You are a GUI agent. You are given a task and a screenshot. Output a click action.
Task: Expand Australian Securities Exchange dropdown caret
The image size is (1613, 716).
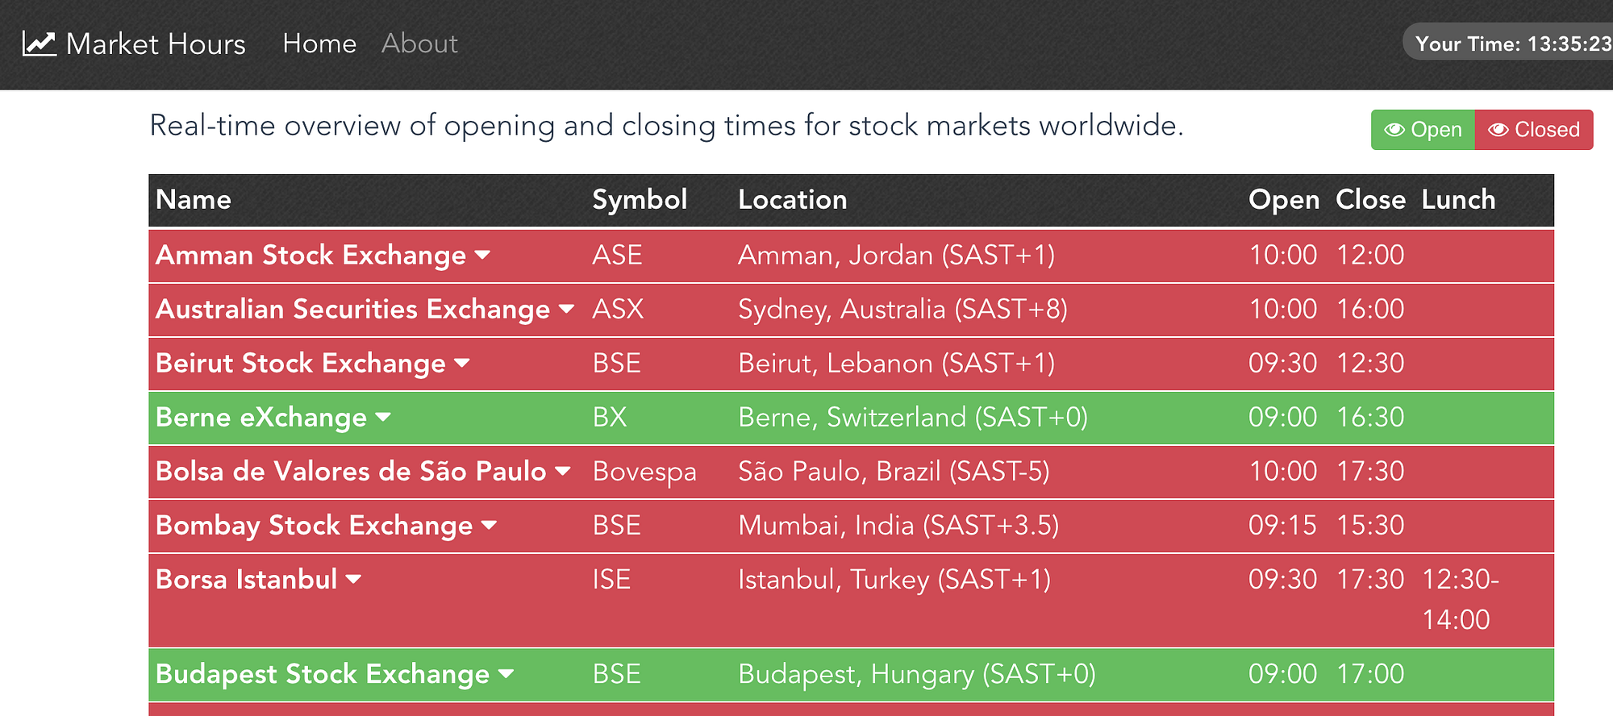pos(567,310)
